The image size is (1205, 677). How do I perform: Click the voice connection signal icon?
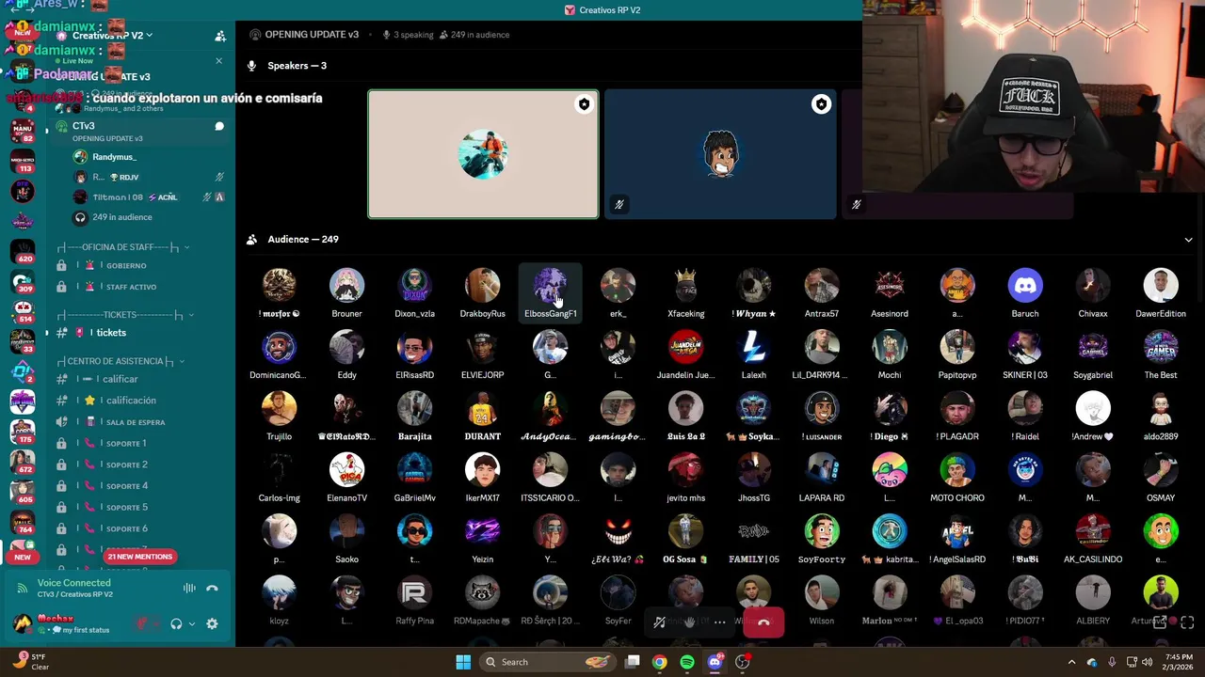click(x=22, y=589)
